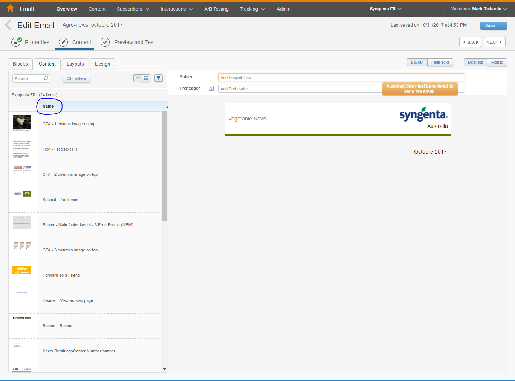Click the Content pencil step icon

[x=63, y=42]
